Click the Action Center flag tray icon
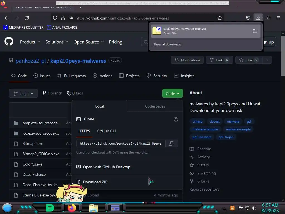 pos(240,208)
